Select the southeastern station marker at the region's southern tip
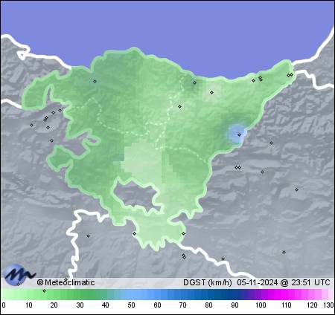335x315 pixels. (x=183, y=233)
